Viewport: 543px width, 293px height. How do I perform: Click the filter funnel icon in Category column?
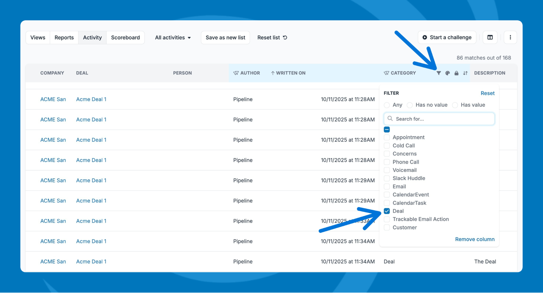pos(439,73)
